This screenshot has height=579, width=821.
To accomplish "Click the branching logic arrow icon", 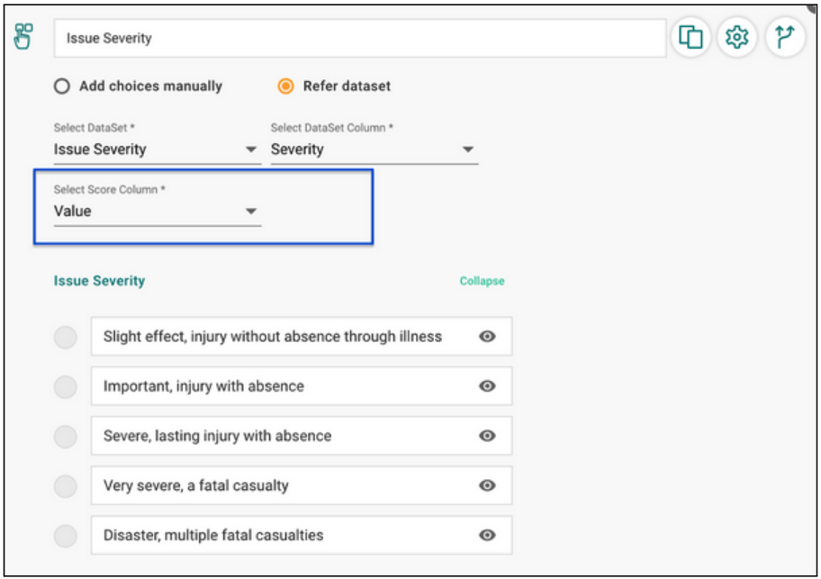I will (x=785, y=37).
